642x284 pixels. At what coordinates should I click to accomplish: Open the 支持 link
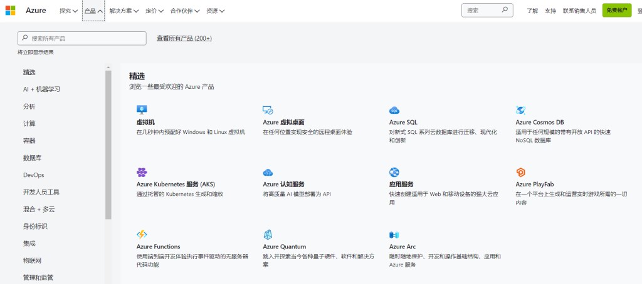pos(550,11)
